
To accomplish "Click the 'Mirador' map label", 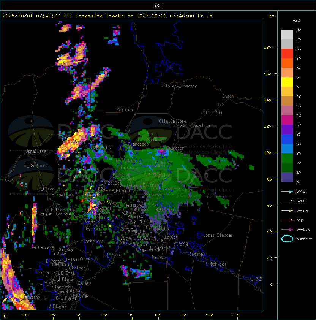I will coord(160,257).
